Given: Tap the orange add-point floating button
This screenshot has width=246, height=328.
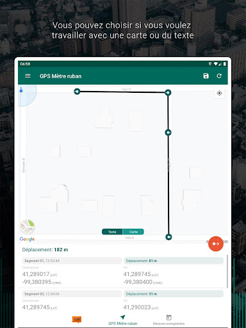Looking at the screenshot, I should click(216, 243).
